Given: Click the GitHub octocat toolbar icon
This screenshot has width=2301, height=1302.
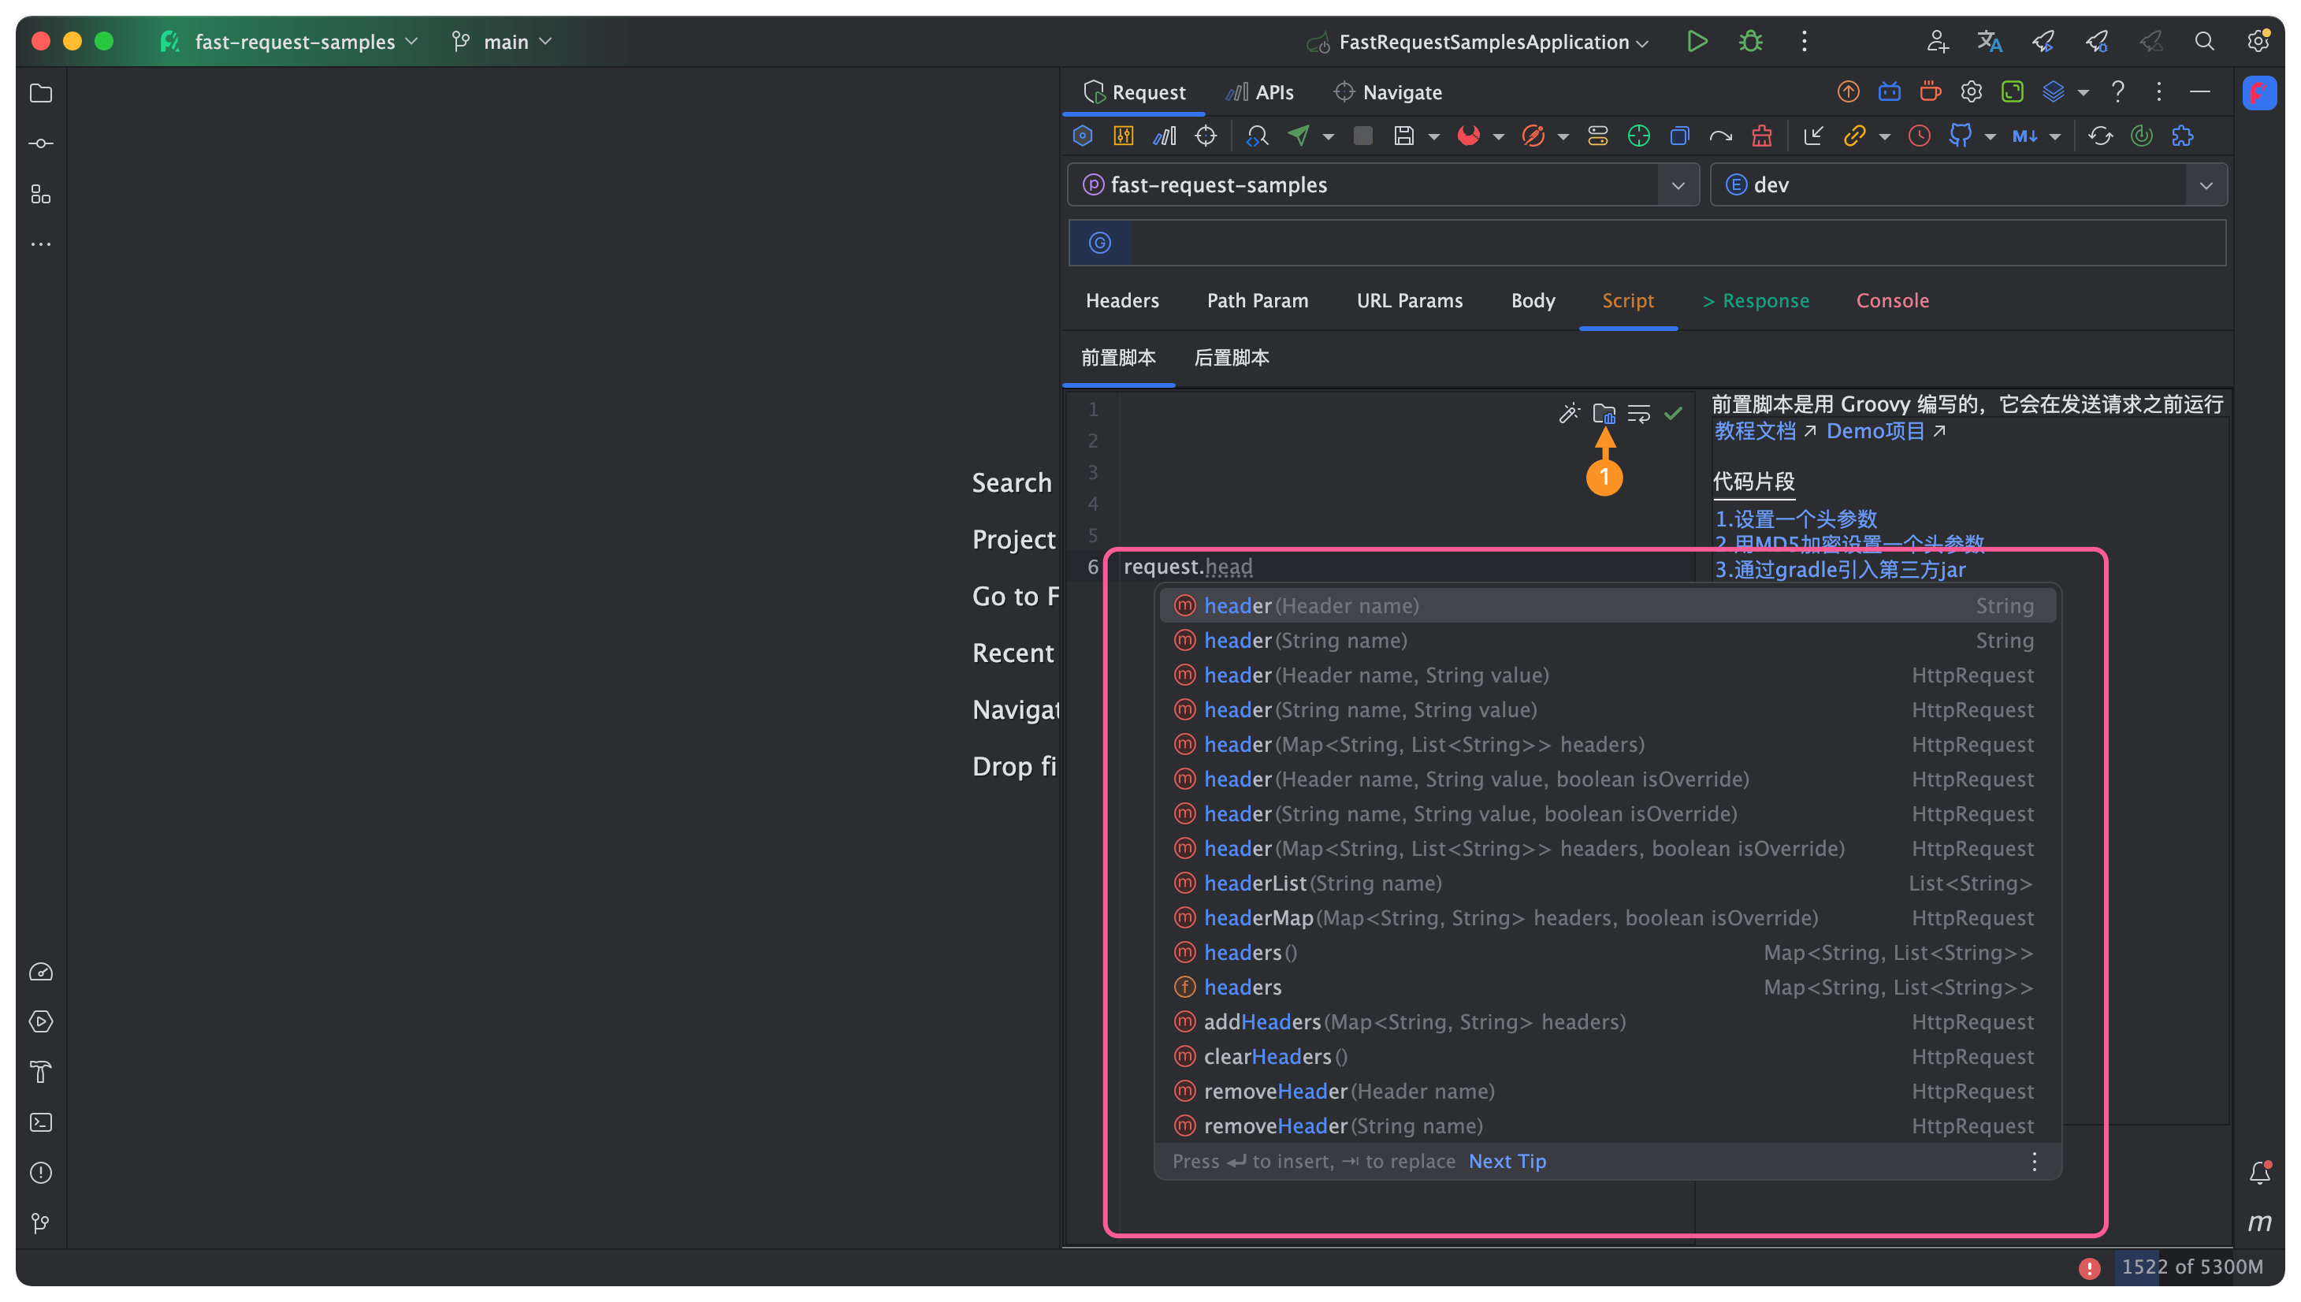Looking at the screenshot, I should (x=1961, y=136).
